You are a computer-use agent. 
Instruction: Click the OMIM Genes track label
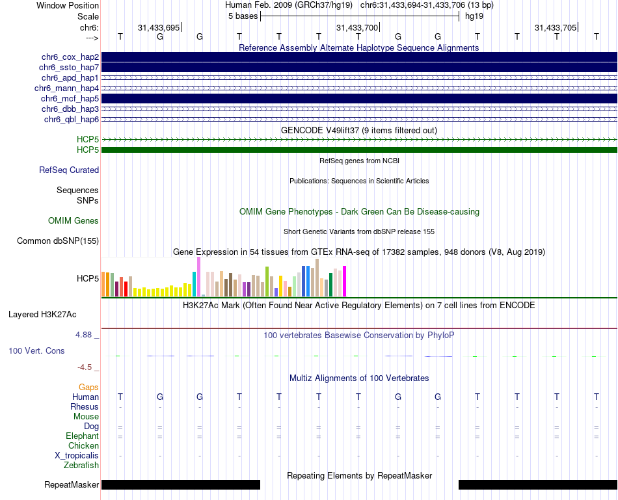pos(74,220)
